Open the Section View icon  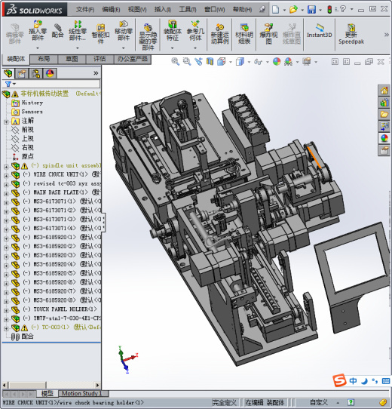[x=210, y=62]
